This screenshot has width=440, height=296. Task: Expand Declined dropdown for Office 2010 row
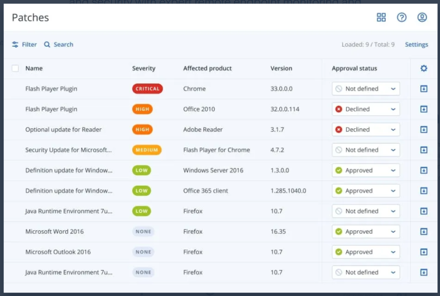tap(366, 109)
